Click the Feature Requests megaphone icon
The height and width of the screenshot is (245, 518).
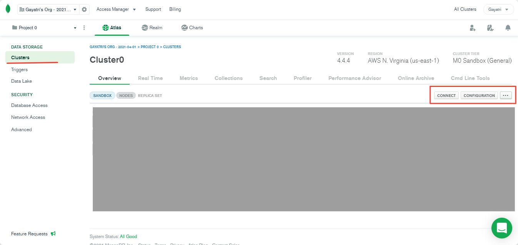(x=53, y=233)
